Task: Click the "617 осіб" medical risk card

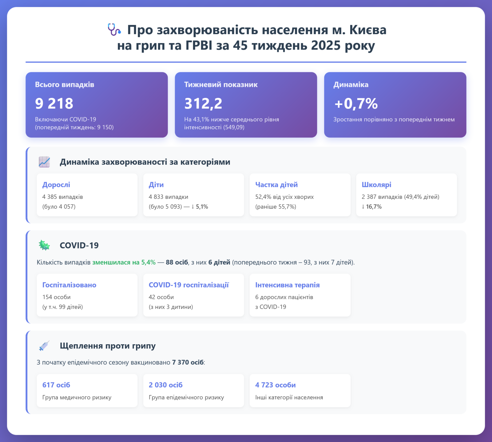Action: 87,390
